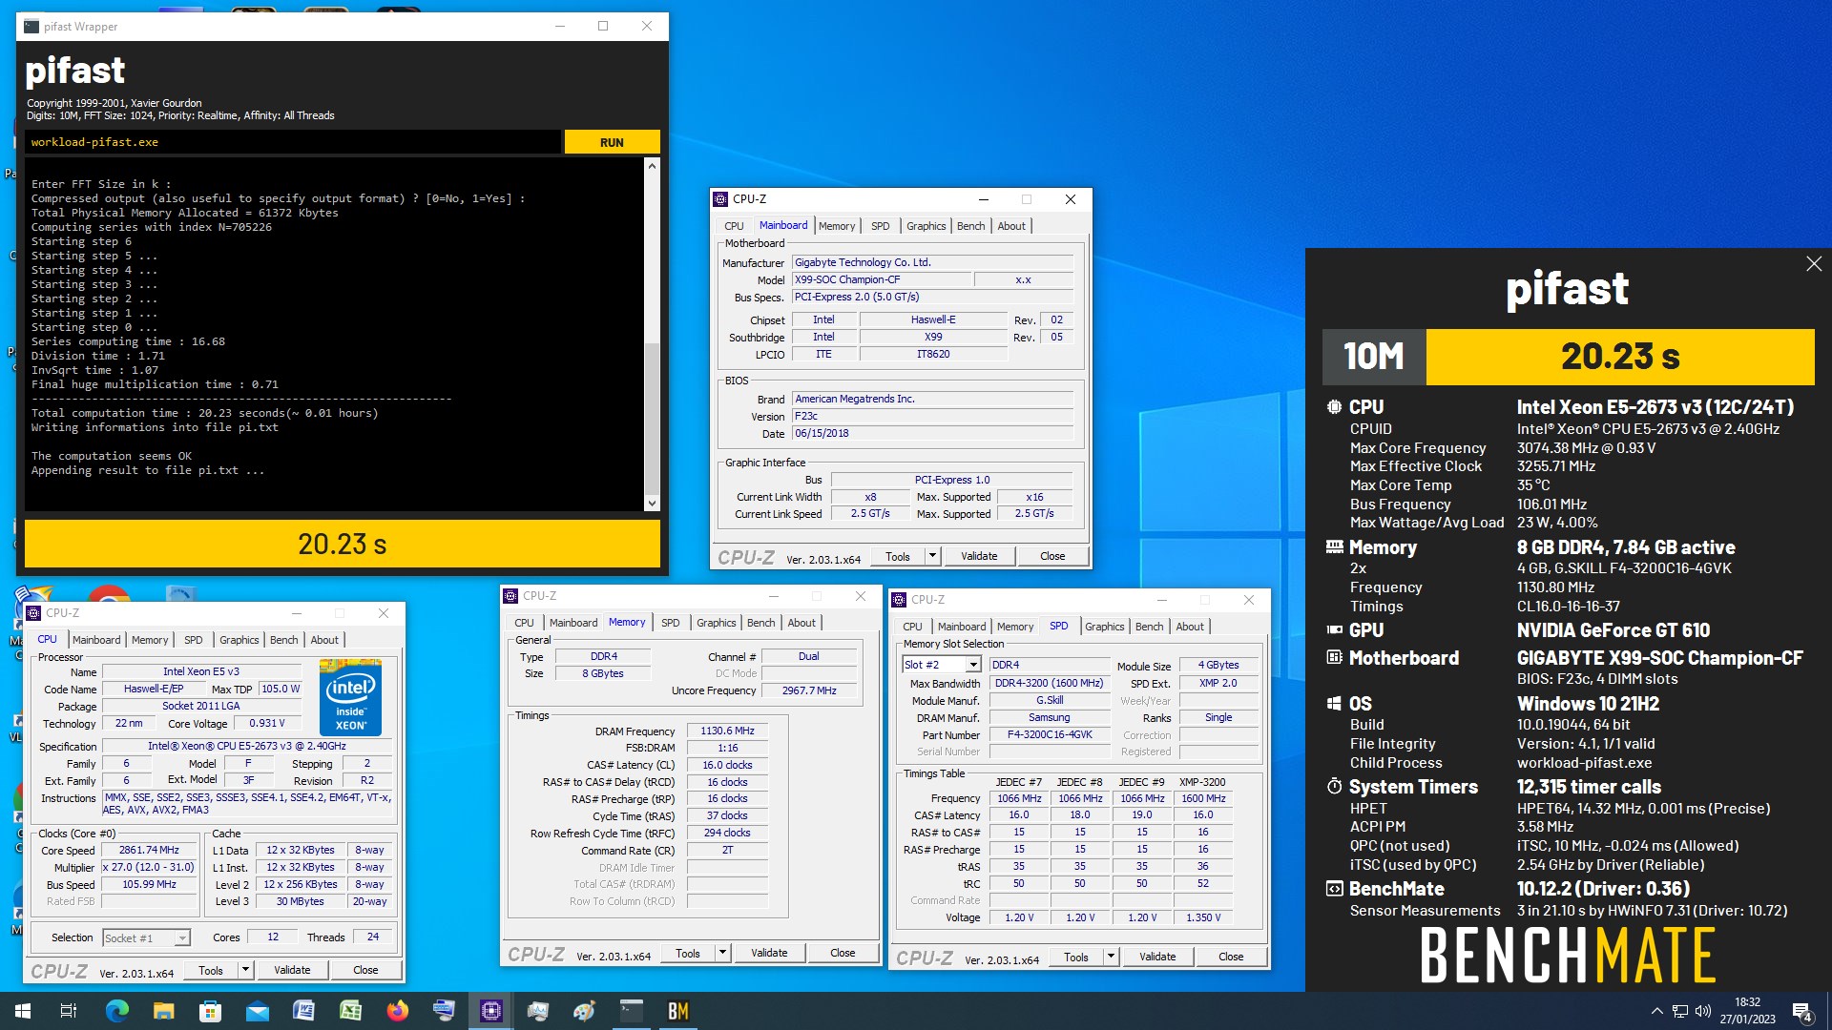
Task: Click the taskbar clock showing 18:32
Action: [x=1747, y=1011]
